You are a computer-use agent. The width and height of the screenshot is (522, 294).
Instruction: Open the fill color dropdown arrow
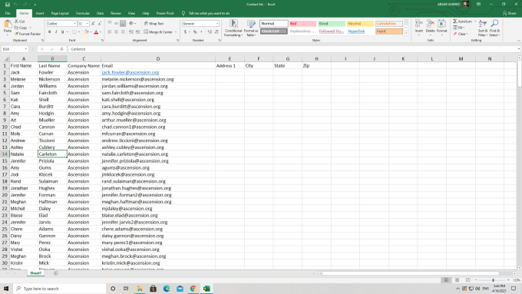click(91, 32)
